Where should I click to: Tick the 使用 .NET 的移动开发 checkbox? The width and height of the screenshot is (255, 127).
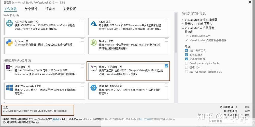[166, 85]
